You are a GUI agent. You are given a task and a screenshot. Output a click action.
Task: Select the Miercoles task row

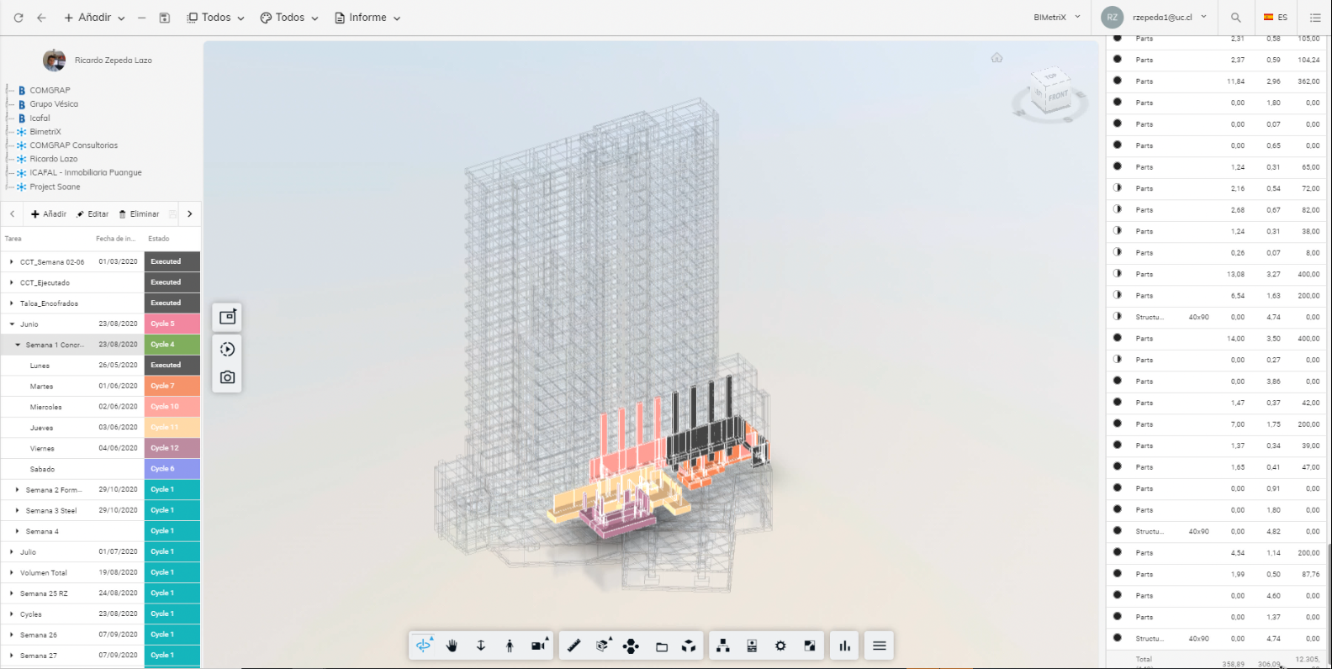click(x=100, y=407)
